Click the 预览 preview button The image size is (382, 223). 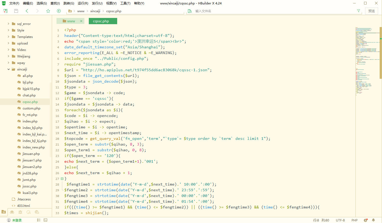point(372,11)
